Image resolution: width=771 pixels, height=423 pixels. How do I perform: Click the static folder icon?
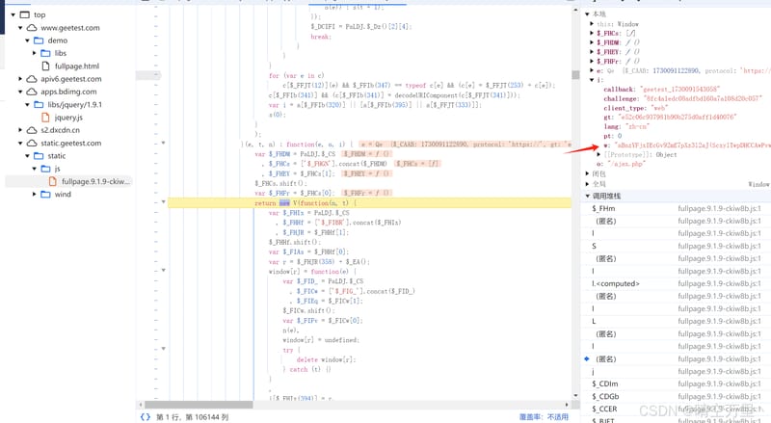39,155
